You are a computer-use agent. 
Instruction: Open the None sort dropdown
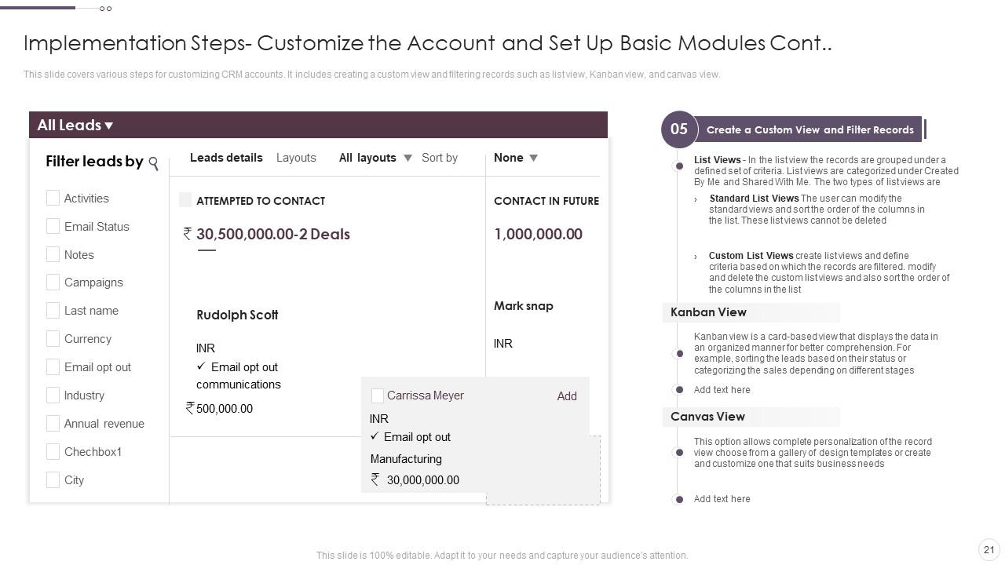click(534, 158)
